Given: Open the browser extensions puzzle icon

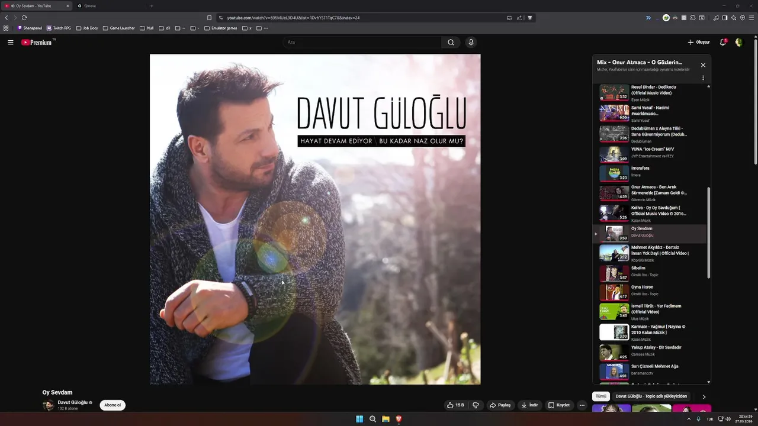Looking at the screenshot, I should click(693, 18).
